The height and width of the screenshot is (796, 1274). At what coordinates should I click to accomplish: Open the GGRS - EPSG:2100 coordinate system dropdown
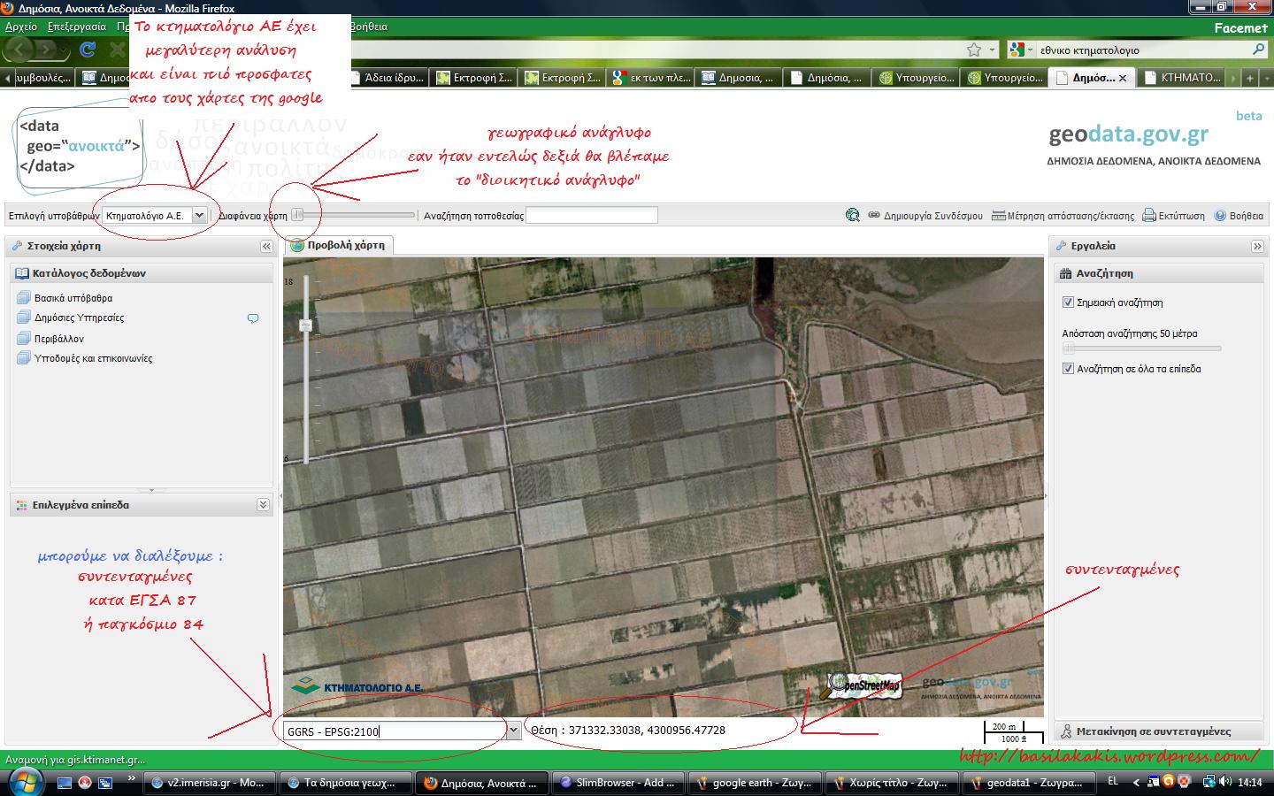click(513, 731)
